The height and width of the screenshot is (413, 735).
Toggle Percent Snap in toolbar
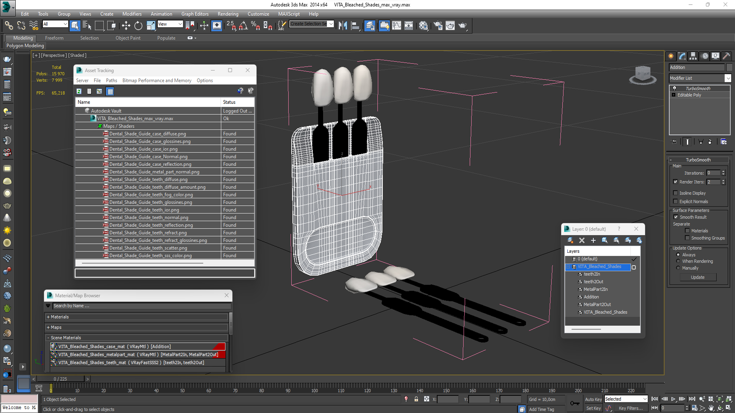[x=255, y=26]
